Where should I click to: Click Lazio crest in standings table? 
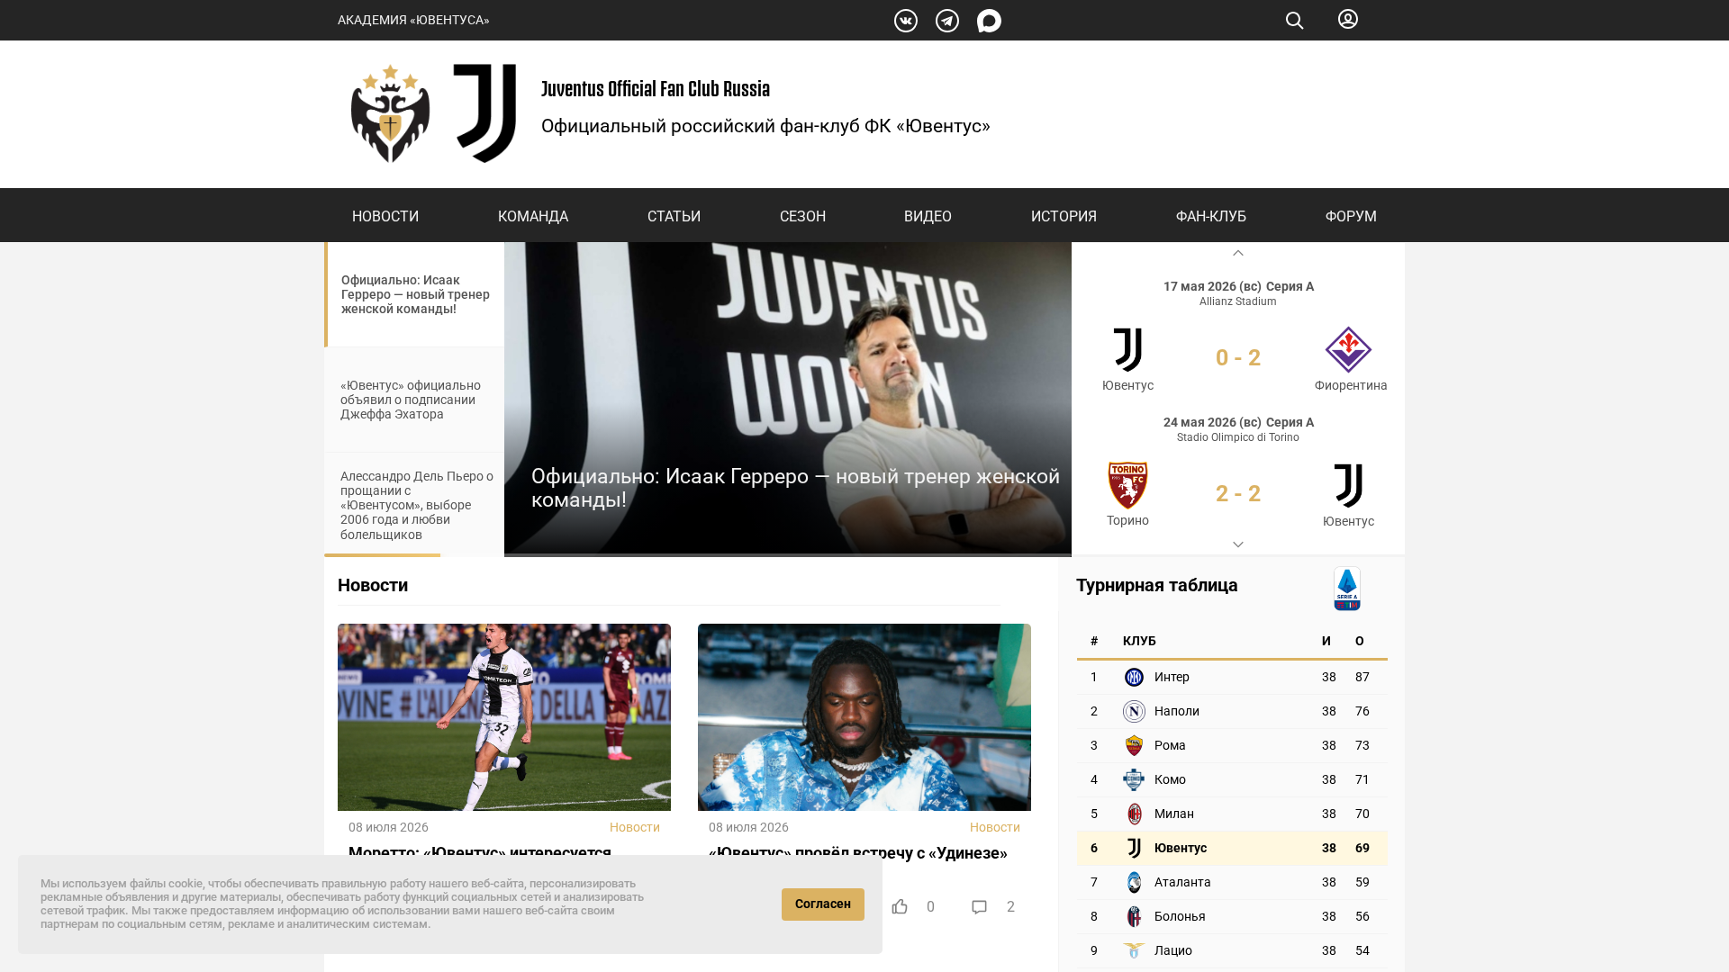point(1134,950)
